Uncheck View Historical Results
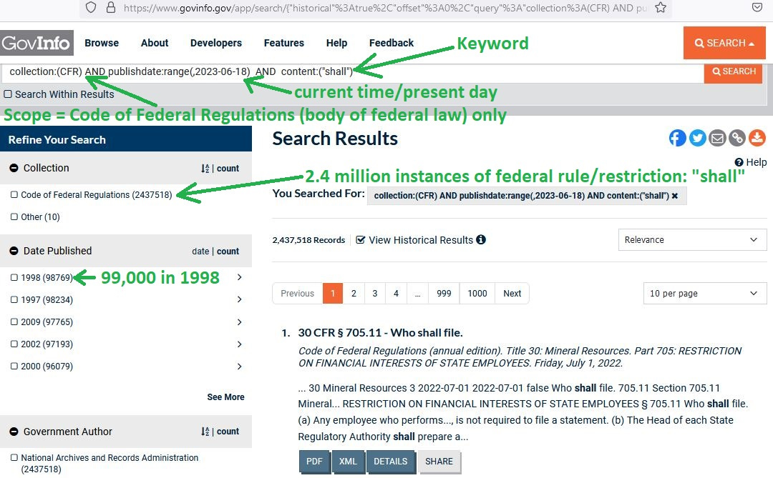Screen dimensions: 773x478 pos(360,240)
